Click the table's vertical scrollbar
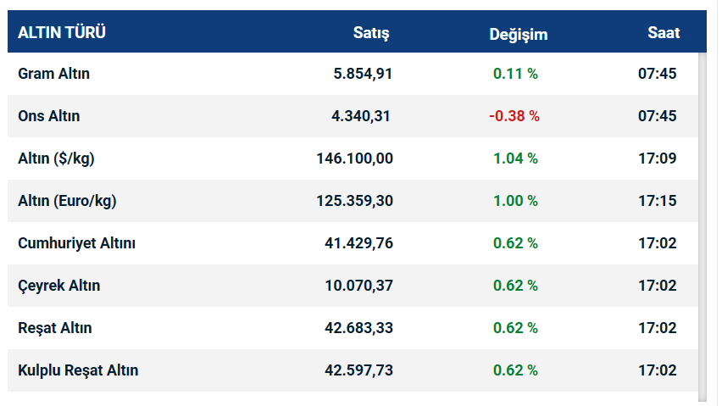722x406 pixels. (702, 220)
